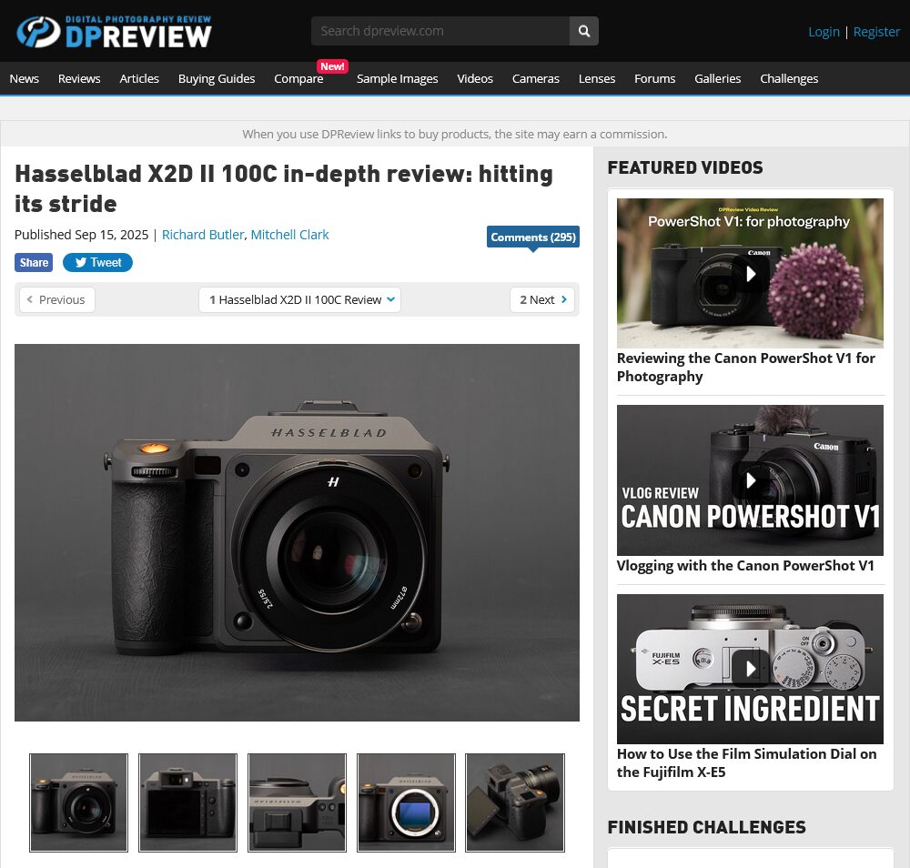This screenshot has height=868, width=910.
Task: Open the Galleries menu item
Action: (x=717, y=79)
